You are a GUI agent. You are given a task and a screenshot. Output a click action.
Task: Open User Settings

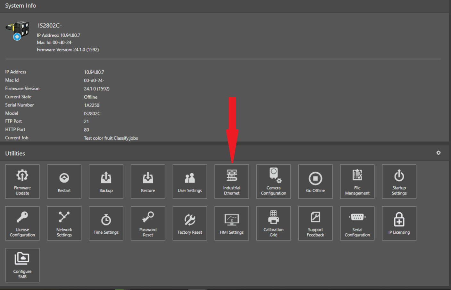(189, 182)
